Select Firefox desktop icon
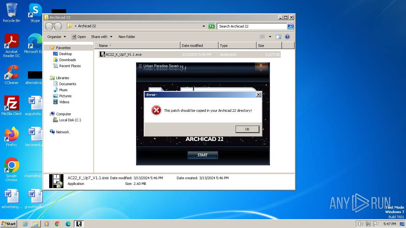The image size is (406, 228). pos(11,137)
